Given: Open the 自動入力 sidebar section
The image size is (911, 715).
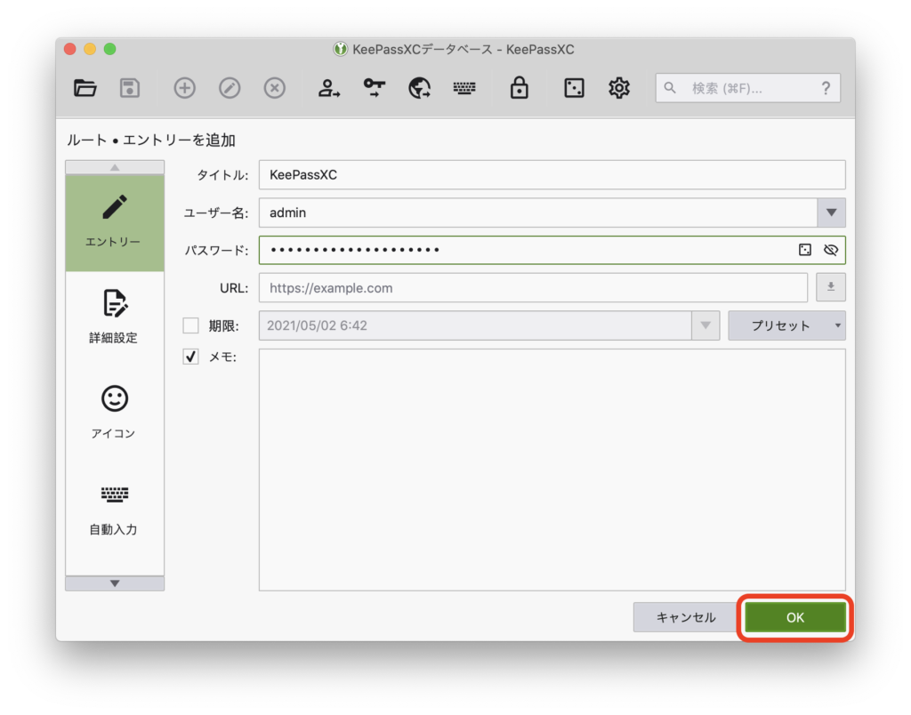Looking at the screenshot, I should click(x=115, y=510).
